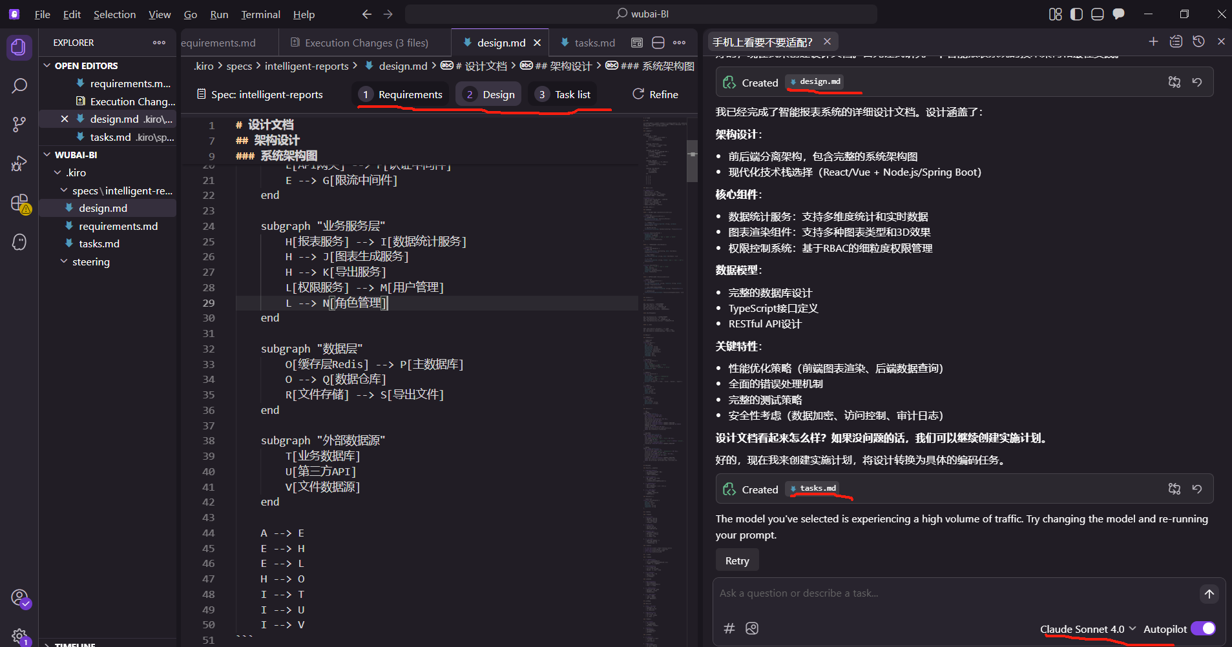This screenshot has width=1232, height=647.
Task: Focus the chat input field
Action: (956, 593)
